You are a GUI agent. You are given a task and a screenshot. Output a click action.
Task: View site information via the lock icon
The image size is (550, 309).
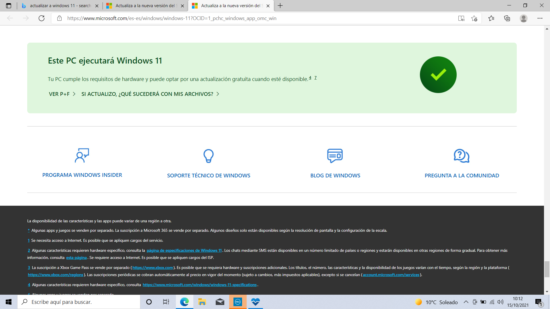[x=59, y=18]
